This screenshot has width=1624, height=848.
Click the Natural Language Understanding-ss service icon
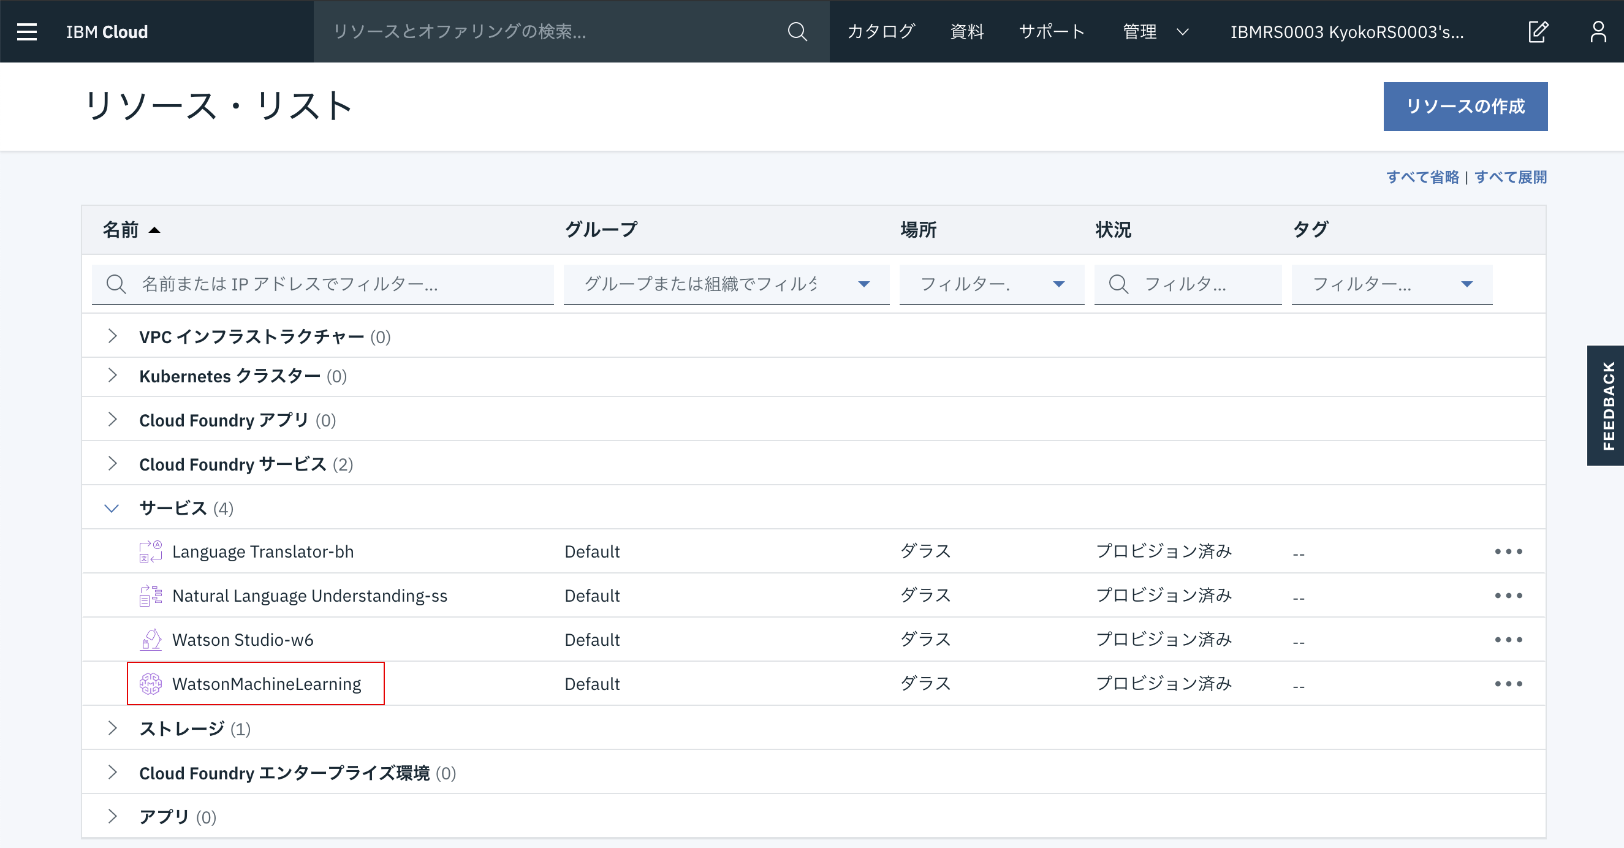tap(151, 596)
